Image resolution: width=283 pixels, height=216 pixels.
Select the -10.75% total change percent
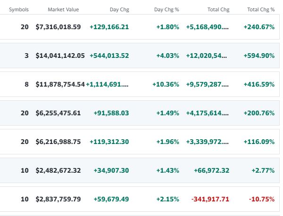point(262,199)
